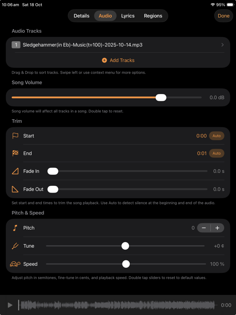Switch to the Lyrics tab
The image size is (236, 315).
click(x=128, y=16)
